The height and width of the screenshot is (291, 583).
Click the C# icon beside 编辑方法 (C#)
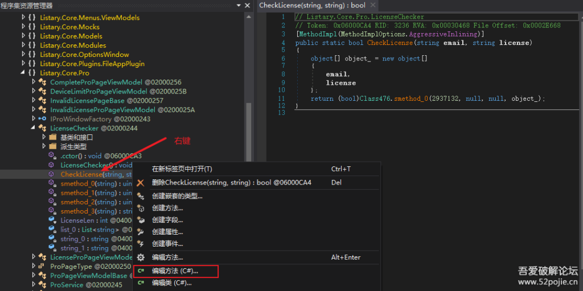(x=141, y=271)
